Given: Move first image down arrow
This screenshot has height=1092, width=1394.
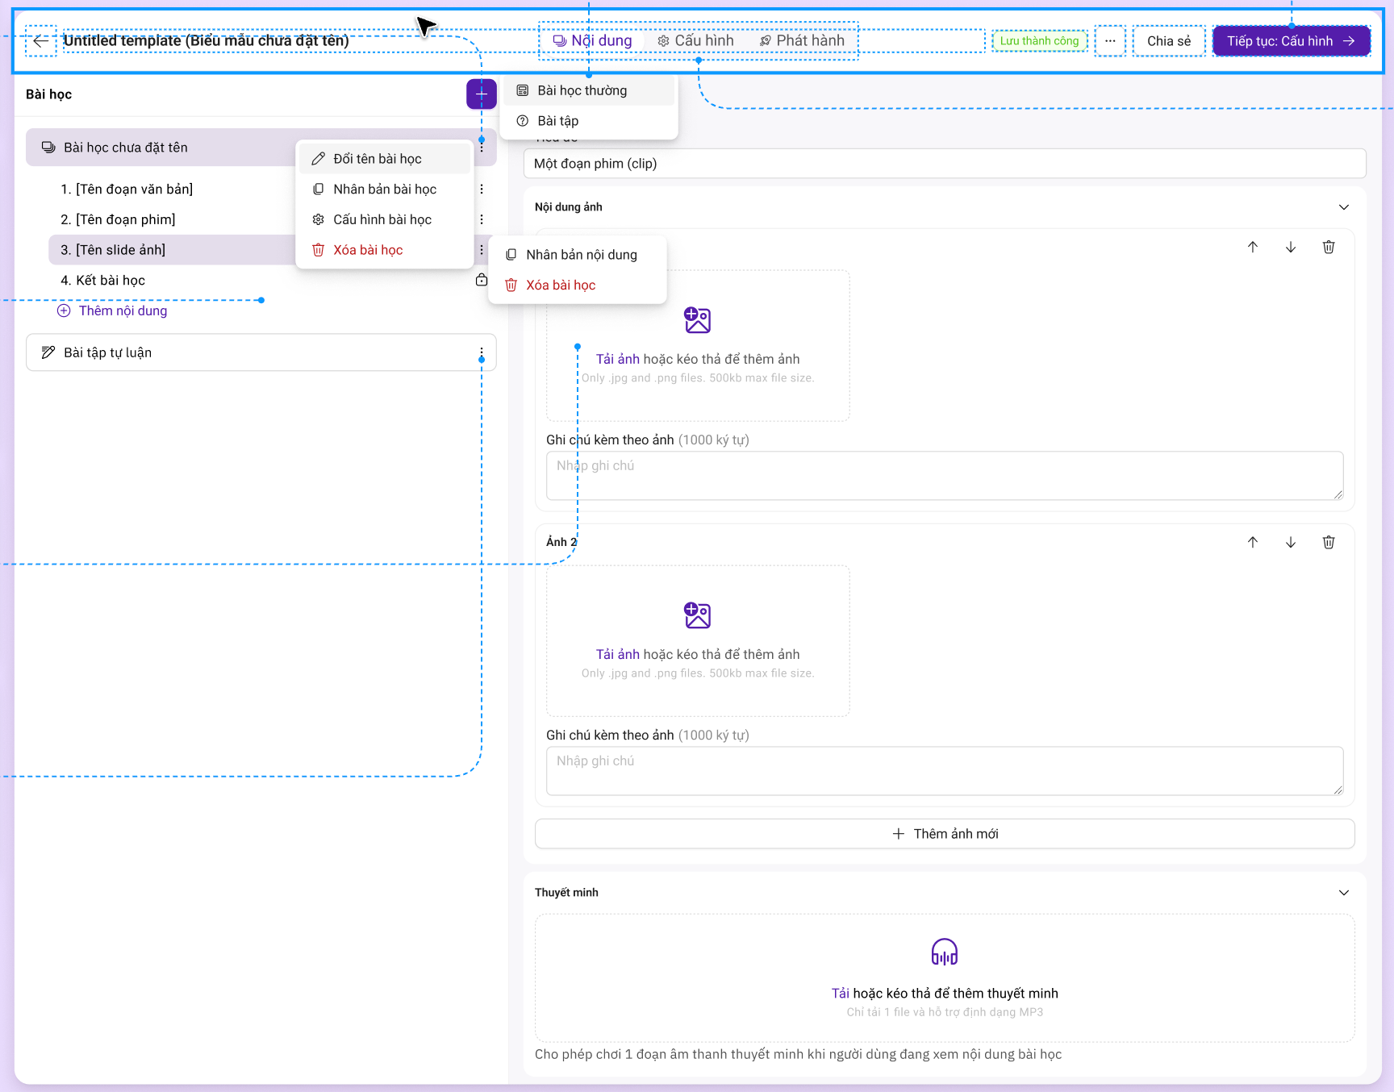Looking at the screenshot, I should click(x=1291, y=247).
